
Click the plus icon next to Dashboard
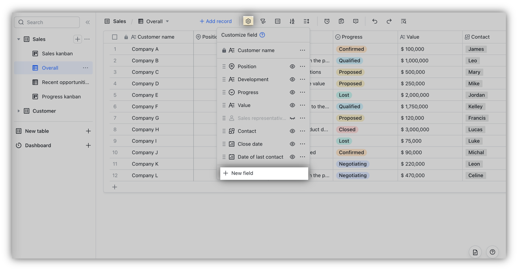click(x=88, y=145)
